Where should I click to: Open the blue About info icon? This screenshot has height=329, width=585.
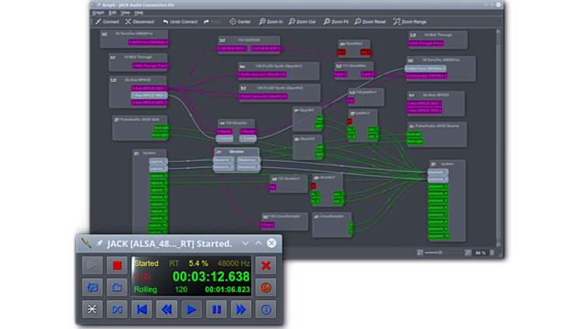coord(266,309)
